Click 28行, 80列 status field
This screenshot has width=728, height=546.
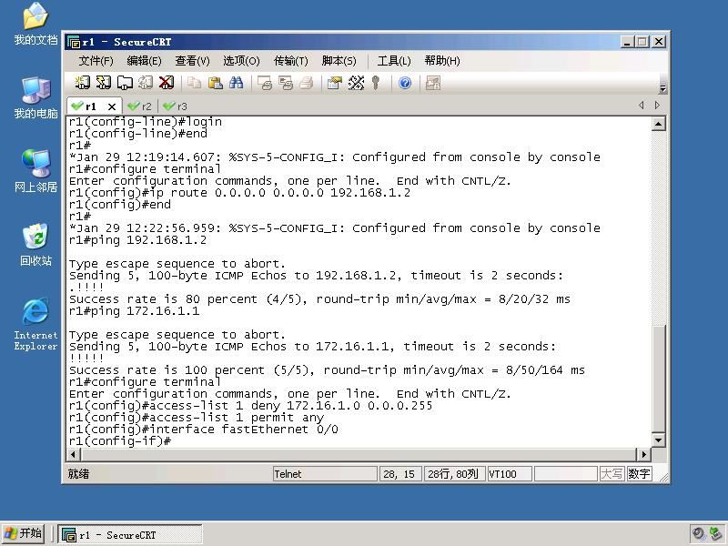click(x=454, y=474)
